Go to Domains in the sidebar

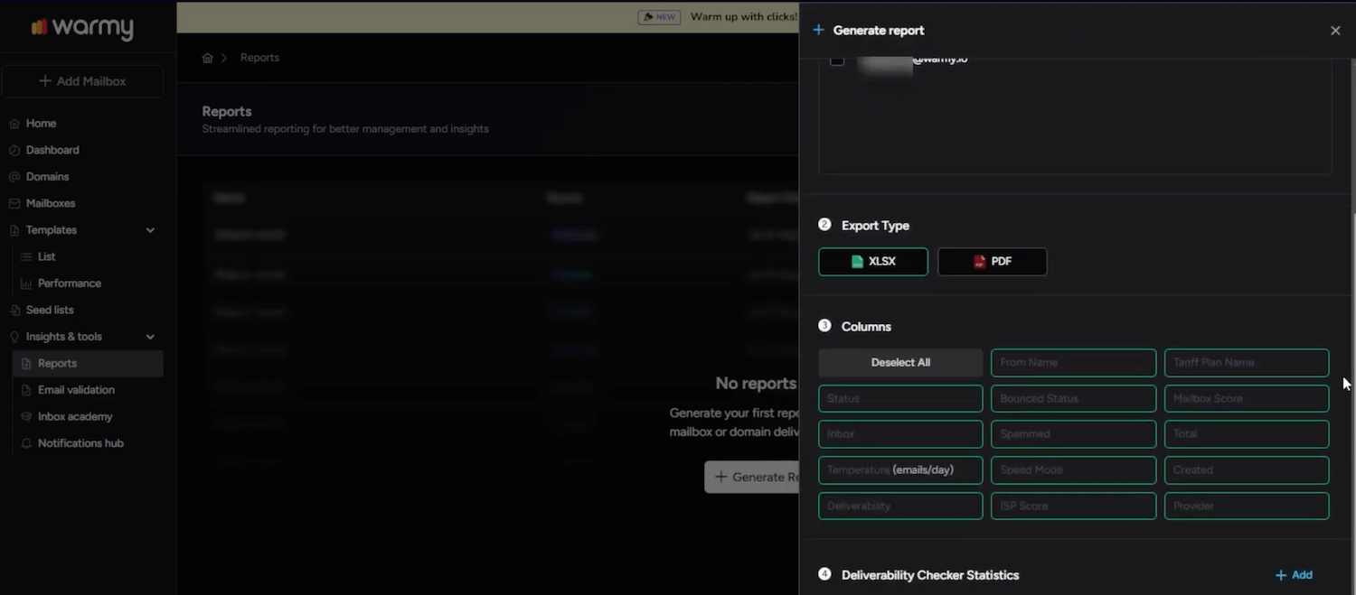pos(47,177)
